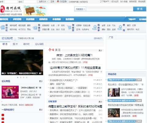The image size is (147, 123).
Task: Select the first carousel dot indicator
Action: pos(18,77)
